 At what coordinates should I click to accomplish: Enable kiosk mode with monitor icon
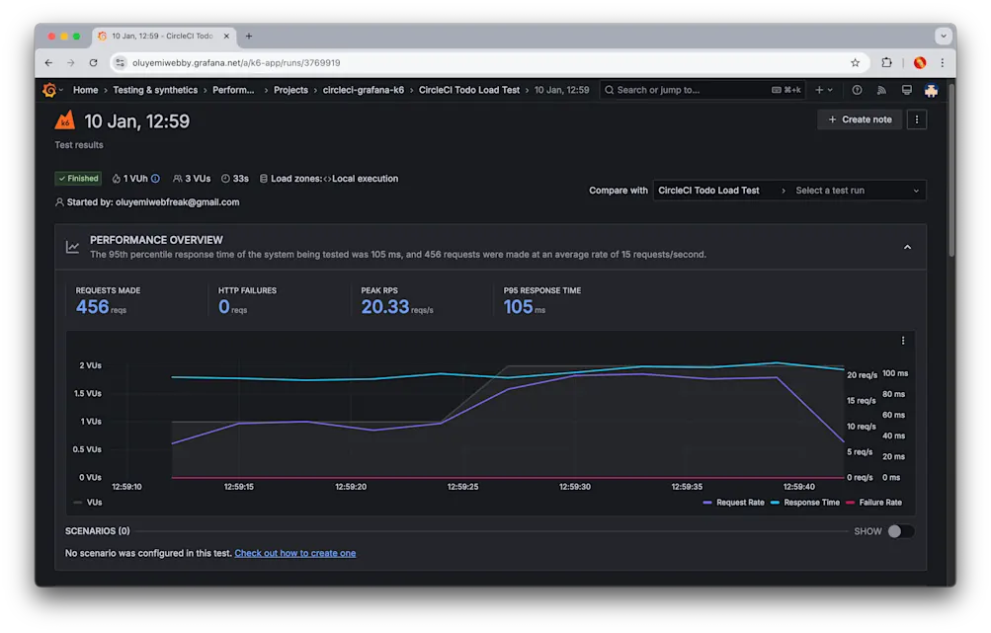(905, 90)
